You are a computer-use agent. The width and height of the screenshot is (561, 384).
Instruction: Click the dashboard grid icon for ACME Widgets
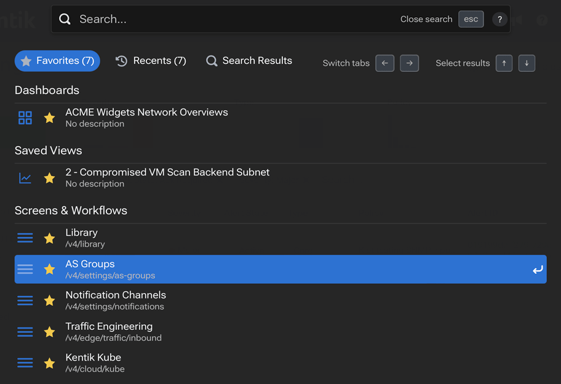[25, 118]
